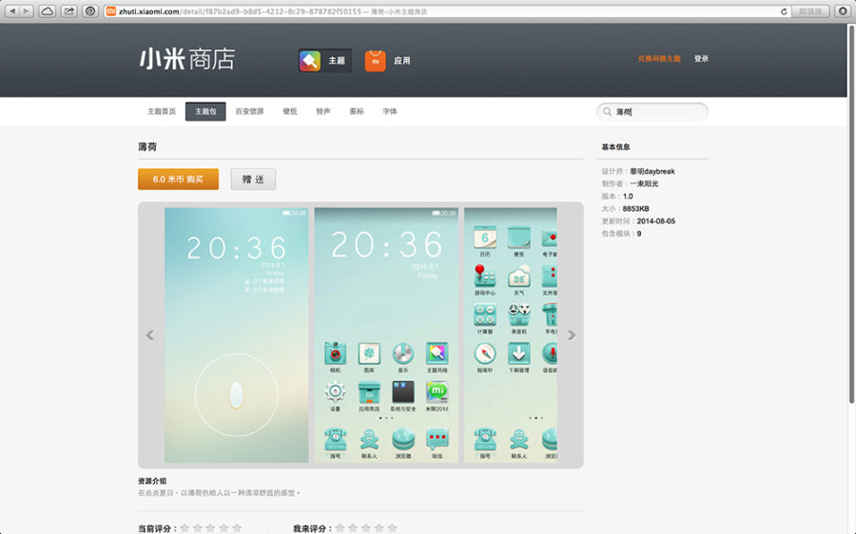
Task: Click the 基本信息 heading
Action: [615, 146]
